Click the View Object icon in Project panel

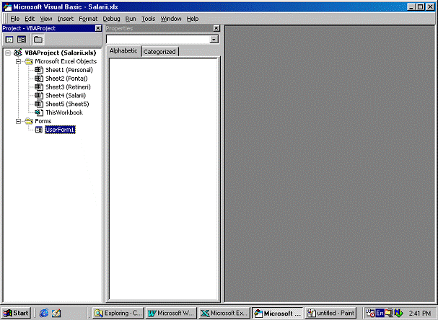22,39
